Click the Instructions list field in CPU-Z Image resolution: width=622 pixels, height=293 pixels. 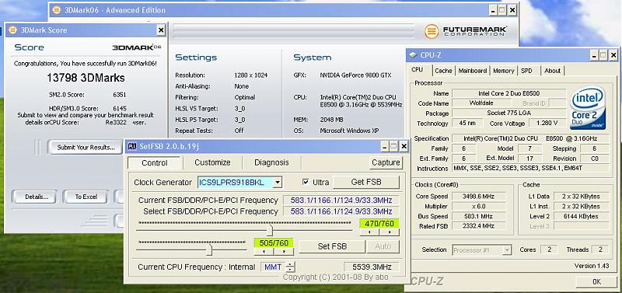point(530,169)
